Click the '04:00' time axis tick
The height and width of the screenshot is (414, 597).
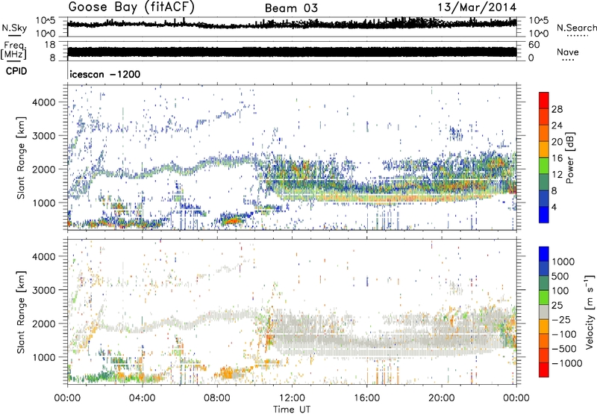point(143,398)
